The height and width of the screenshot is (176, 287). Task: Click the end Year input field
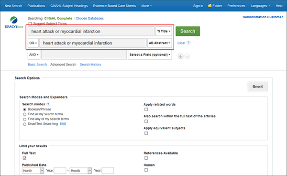click(x=108, y=171)
